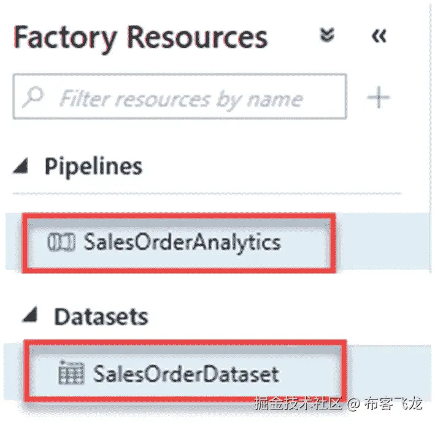Collapse the Factory Resources panel with left chevrons
Screen dimensions: 435x424
pos(379,36)
